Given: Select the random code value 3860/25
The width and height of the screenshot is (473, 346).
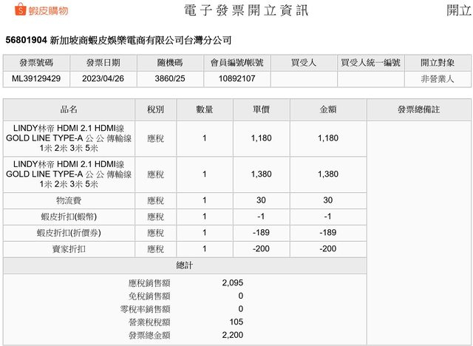Looking at the screenshot, I should [169, 78].
